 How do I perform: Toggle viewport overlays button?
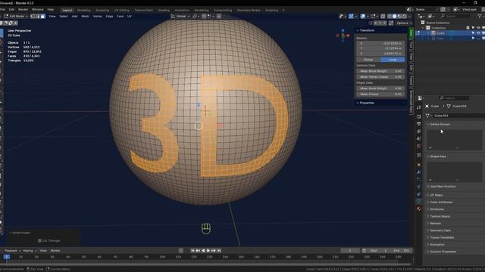363,16
